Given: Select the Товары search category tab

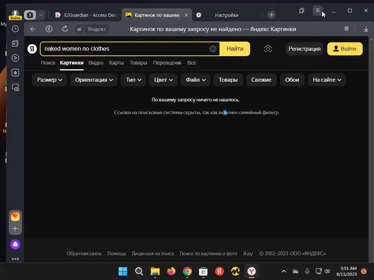Looking at the screenshot, I should pyautogui.click(x=138, y=63).
